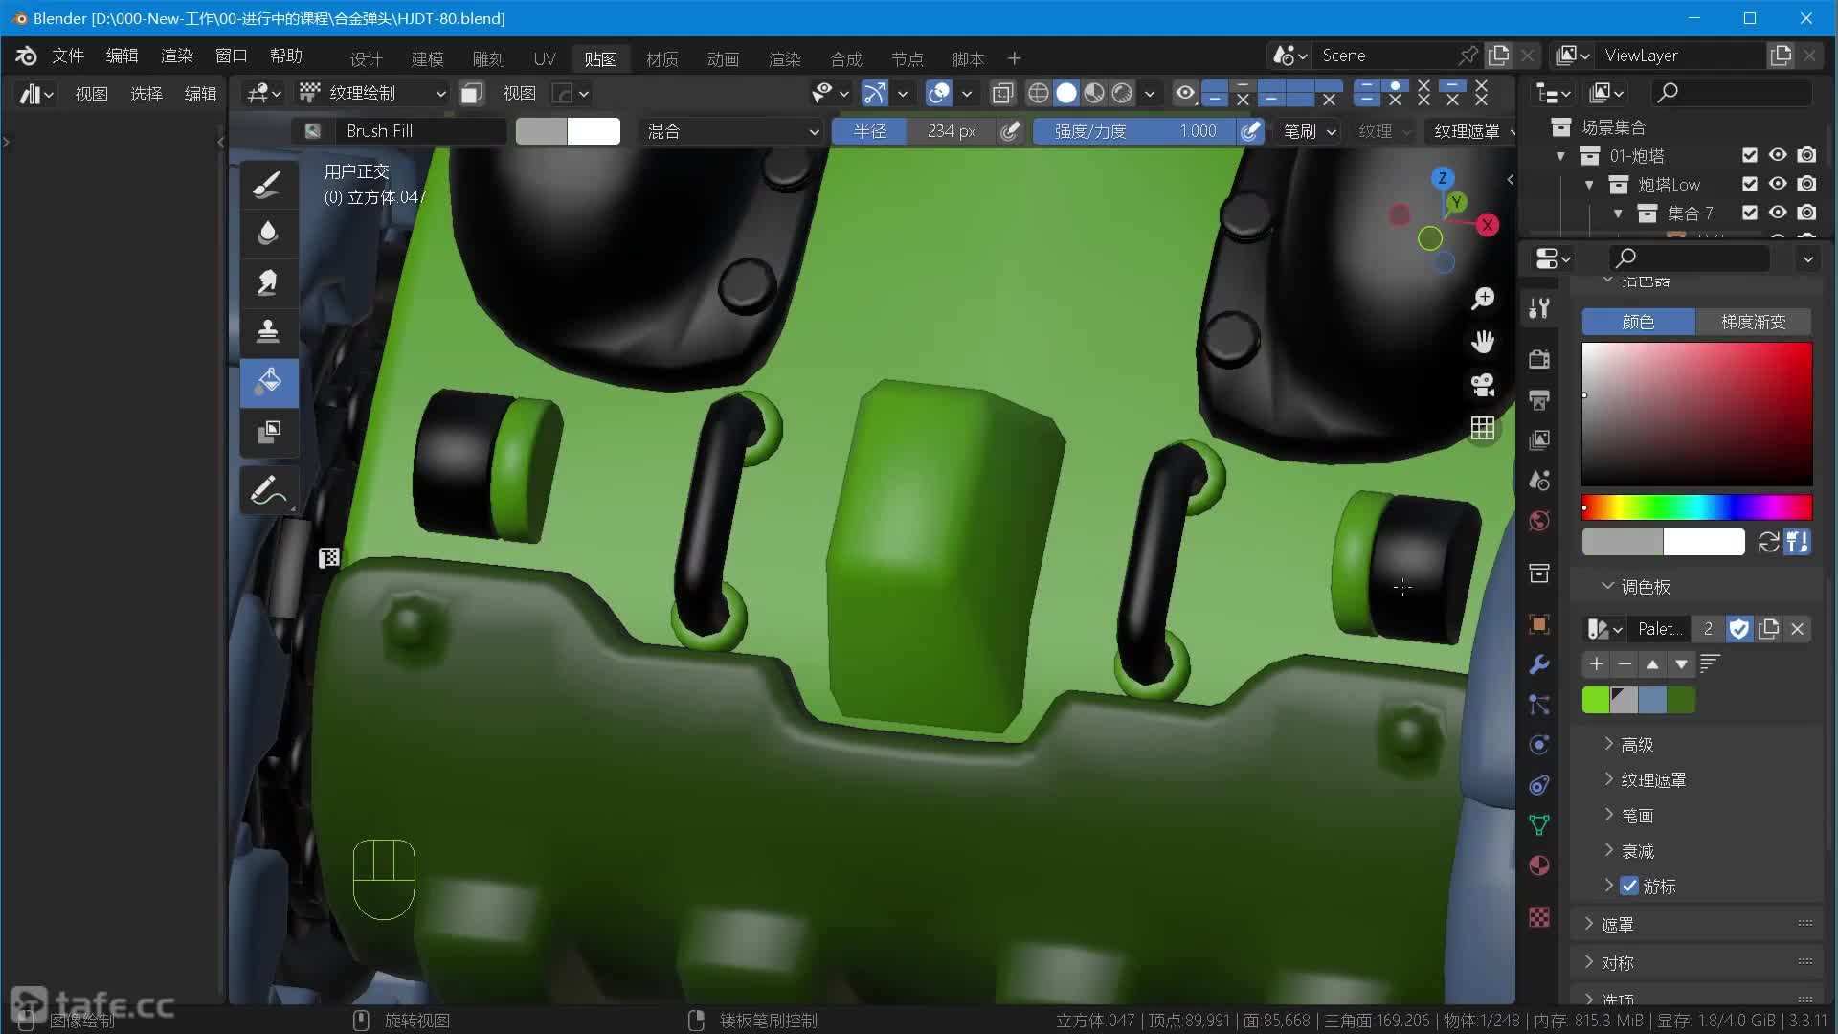Screen dimensions: 1838x1034
Task: Select the Soften blur tool
Action: (268, 233)
